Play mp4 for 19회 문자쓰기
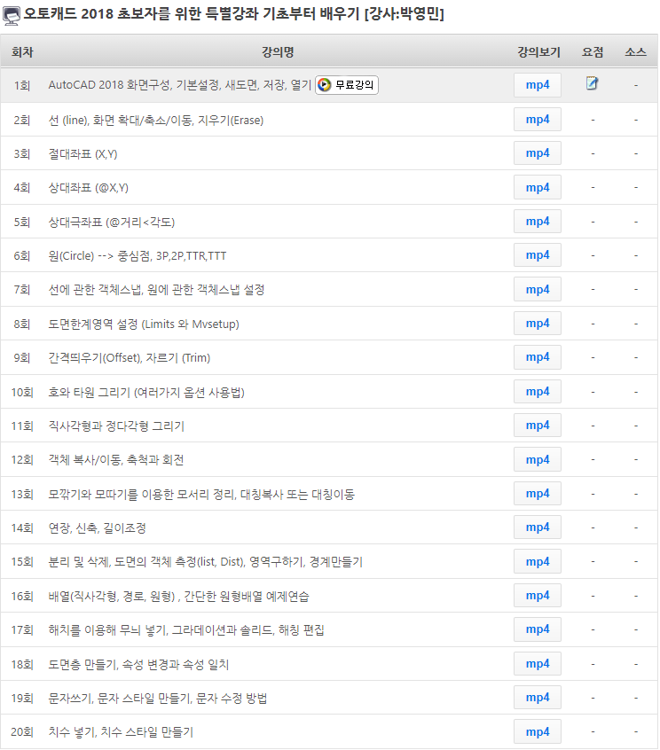This screenshot has width=660, height=750. pyautogui.click(x=538, y=698)
